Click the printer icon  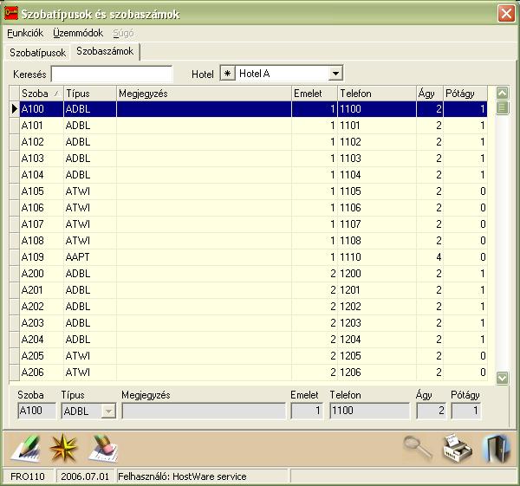coord(458,449)
